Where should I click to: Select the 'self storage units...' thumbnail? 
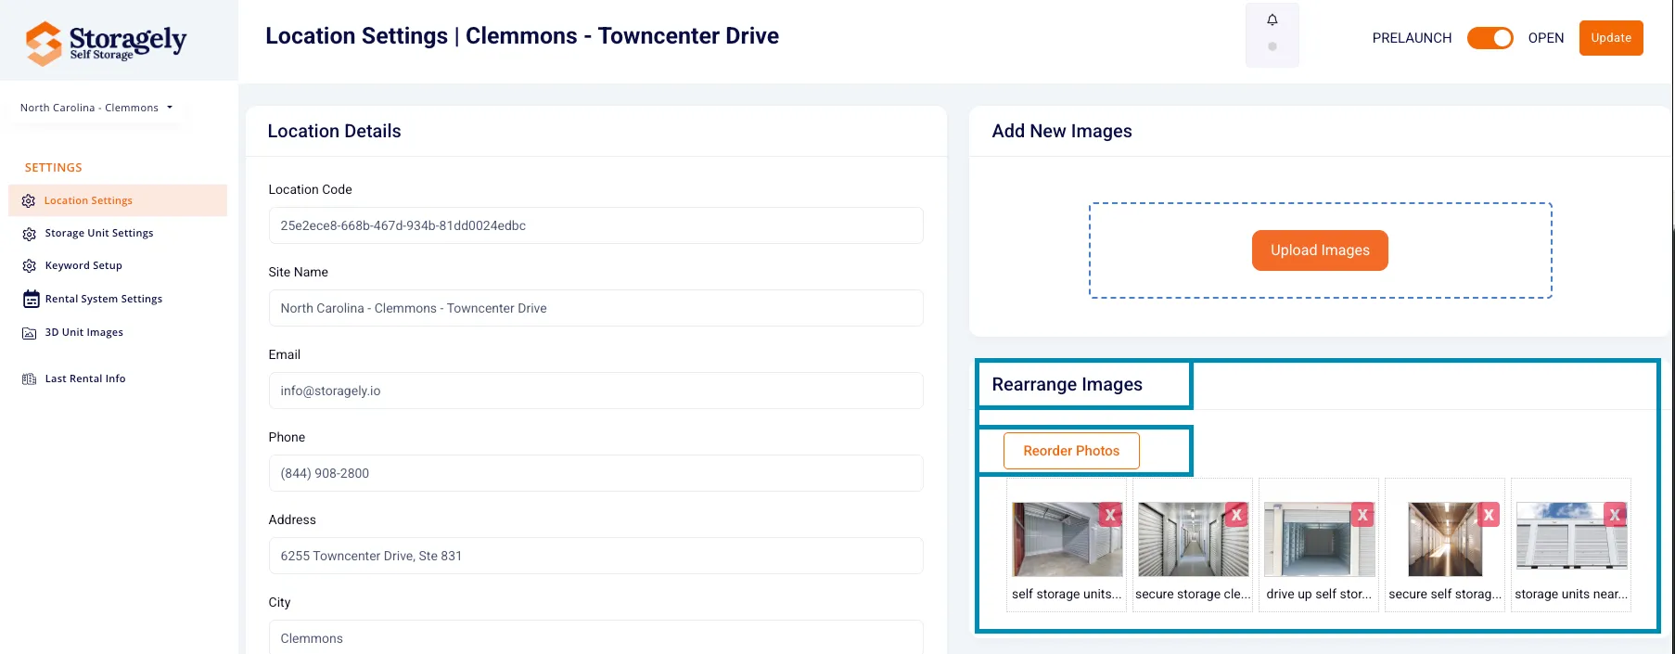(1068, 540)
